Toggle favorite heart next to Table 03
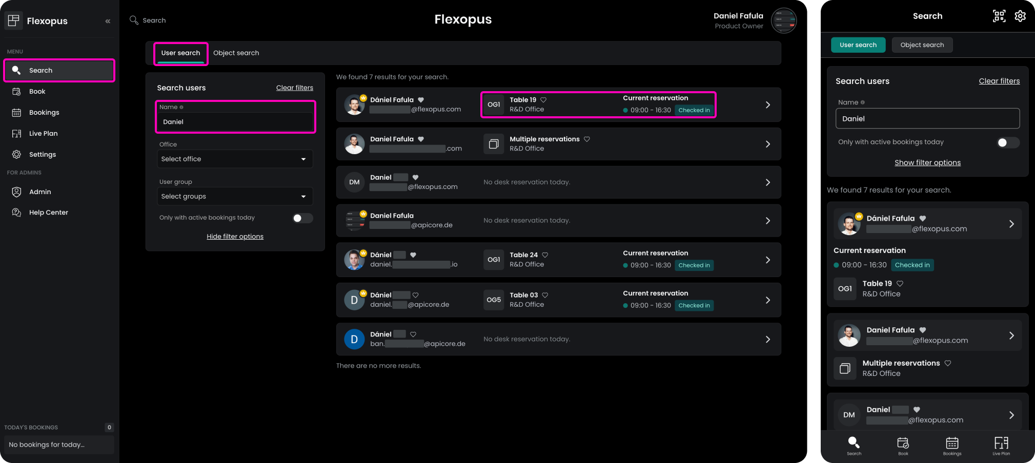This screenshot has width=1035, height=463. pyautogui.click(x=545, y=295)
